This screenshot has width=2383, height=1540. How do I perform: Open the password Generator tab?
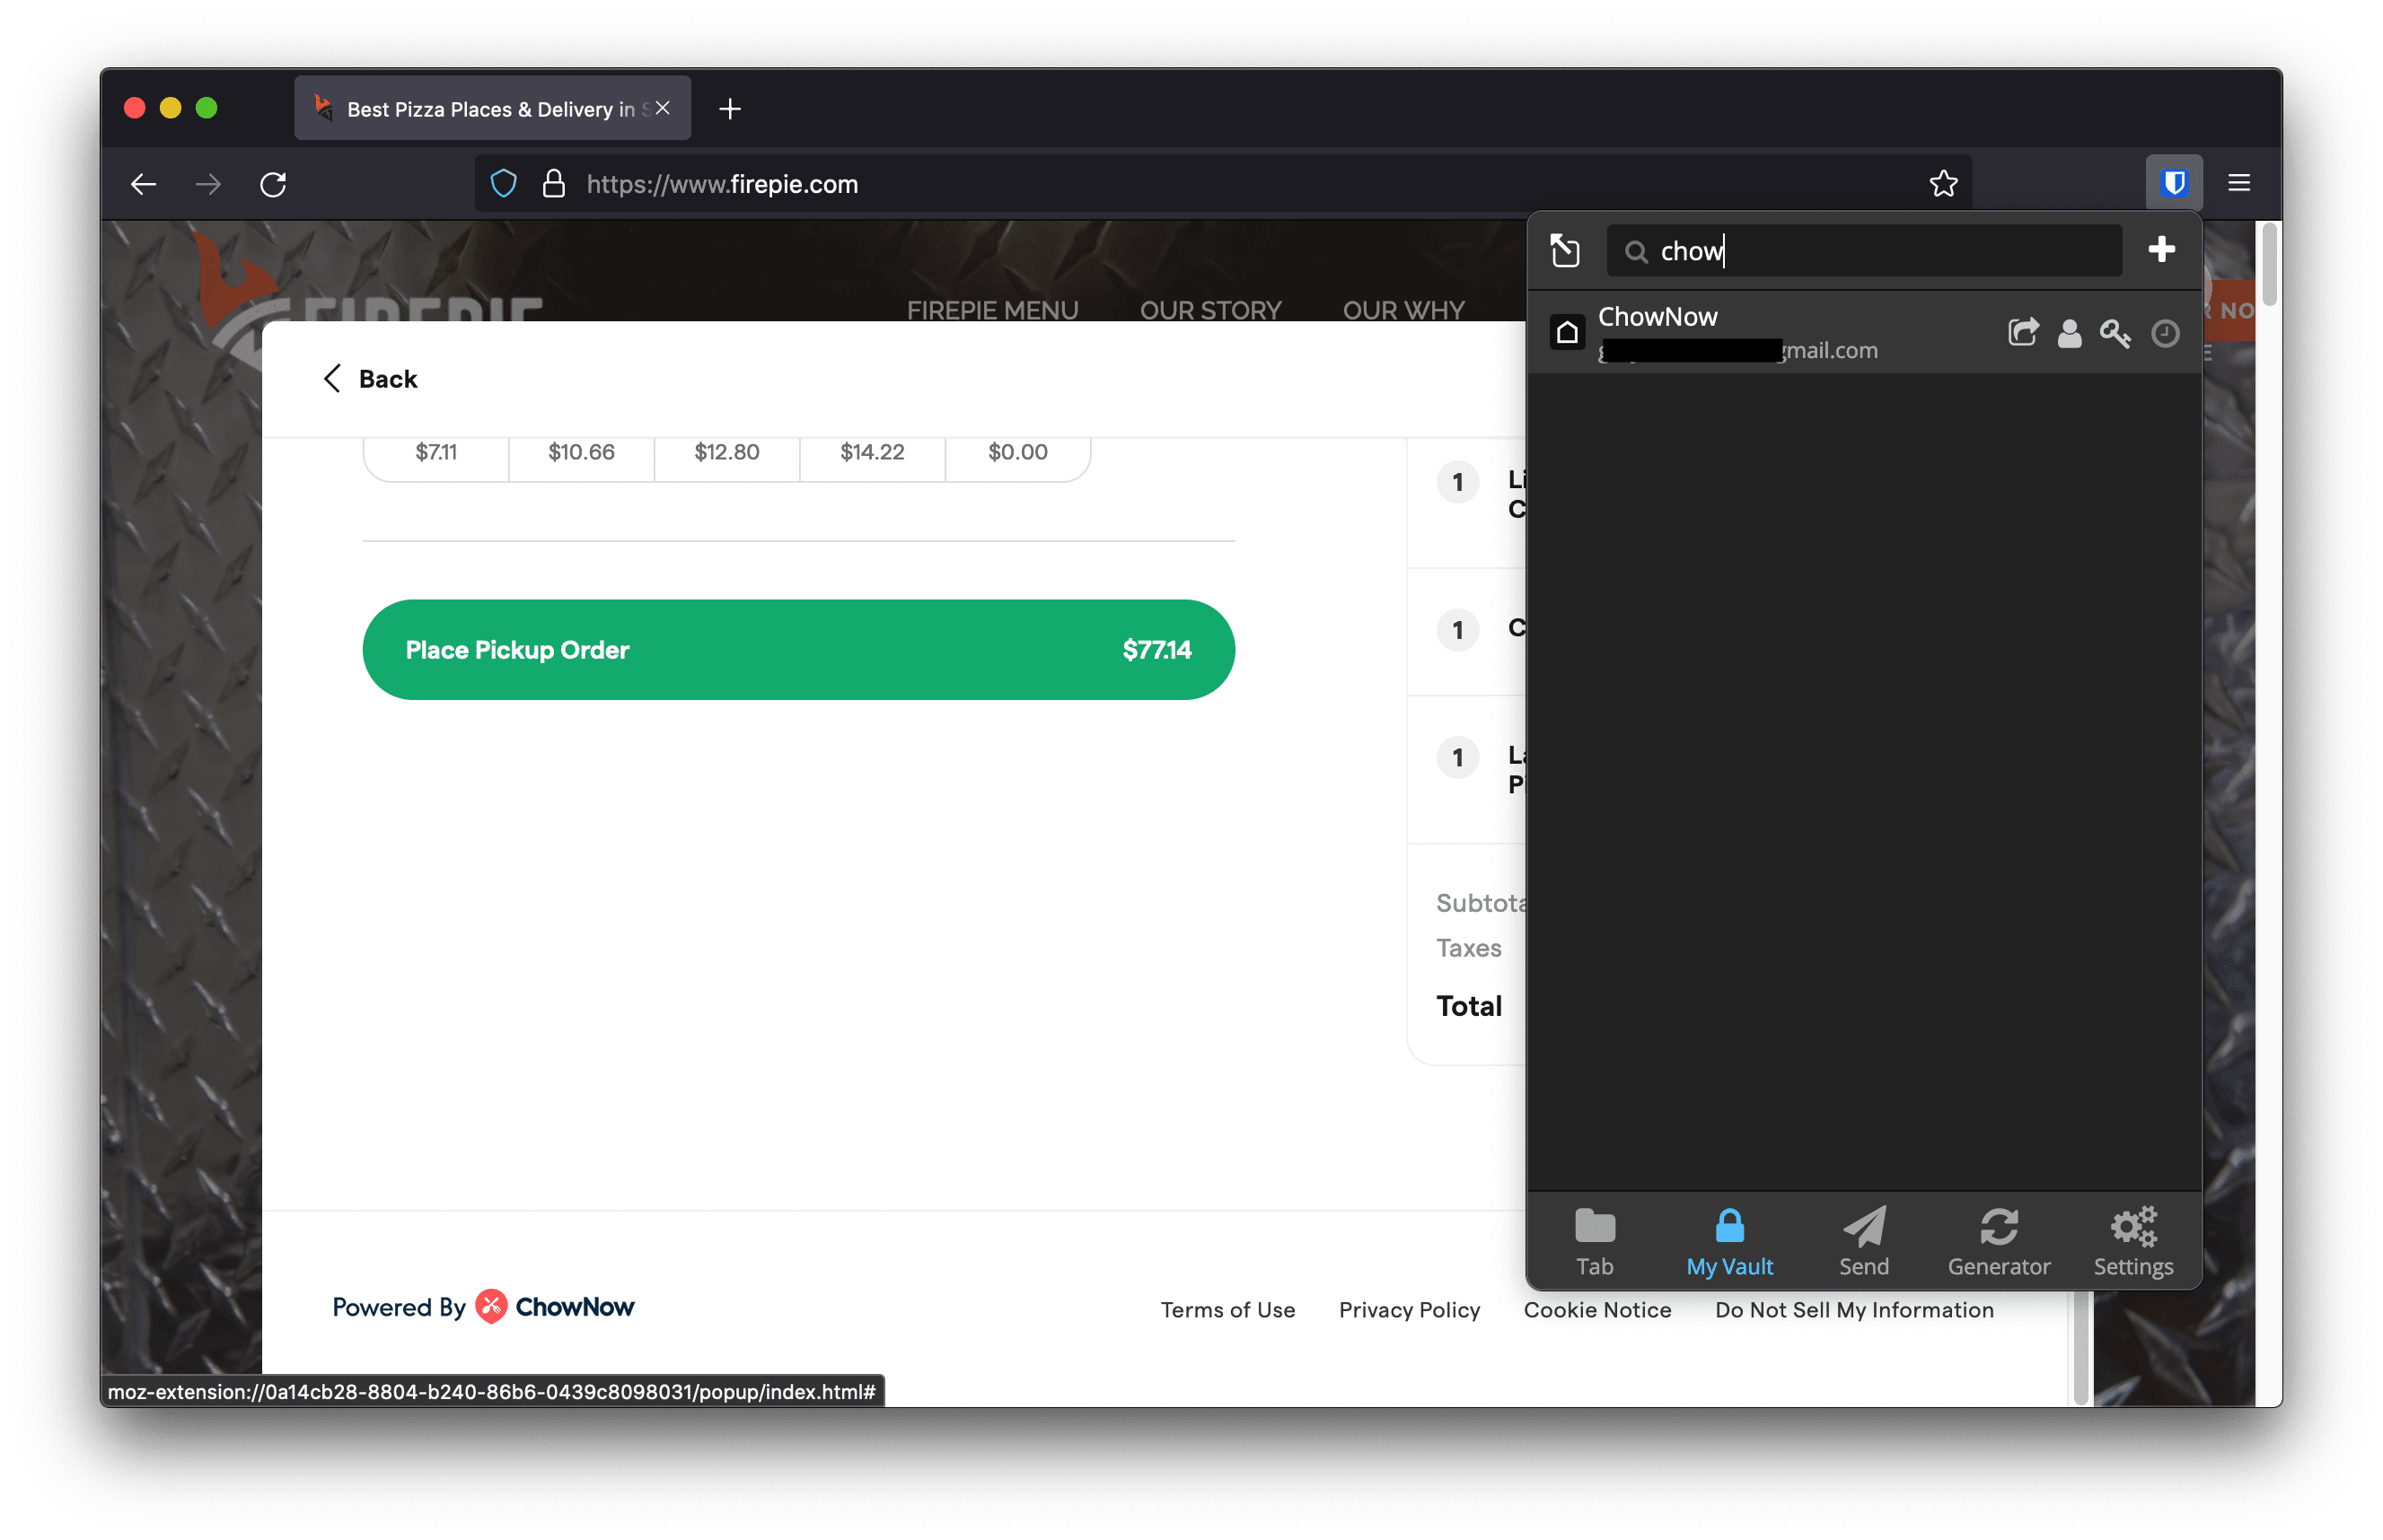(1998, 1241)
